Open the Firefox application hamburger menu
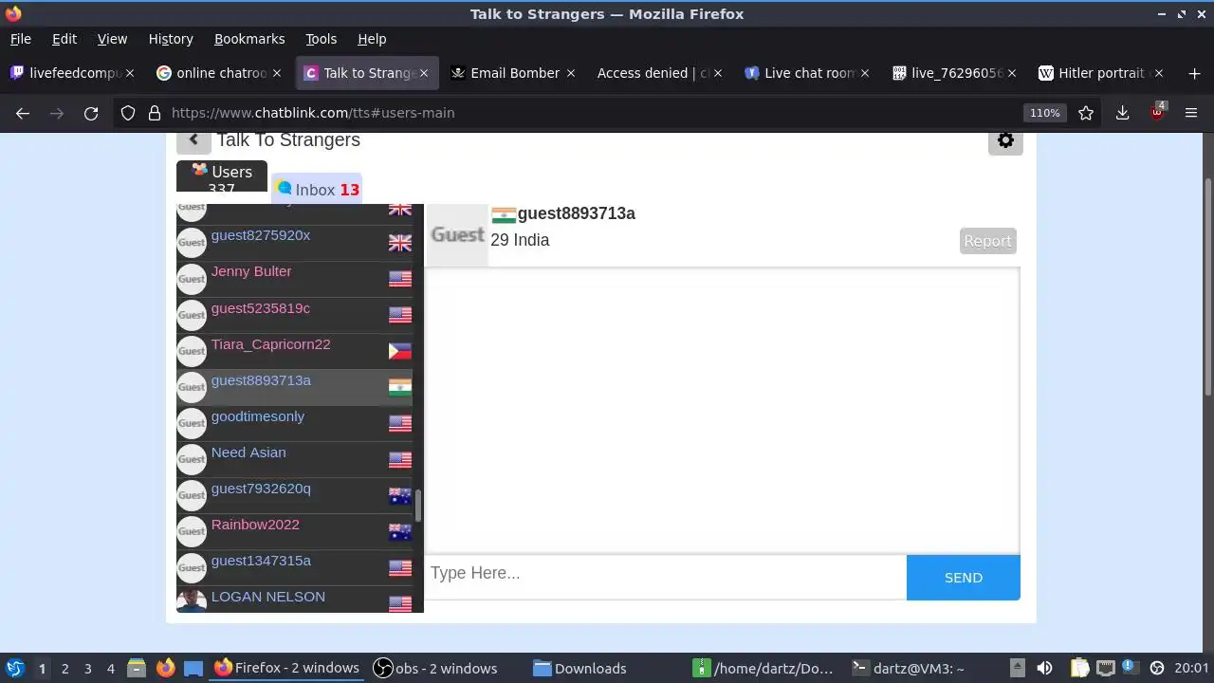This screenshot has height=683, width=1214. tap(1192, 113)
